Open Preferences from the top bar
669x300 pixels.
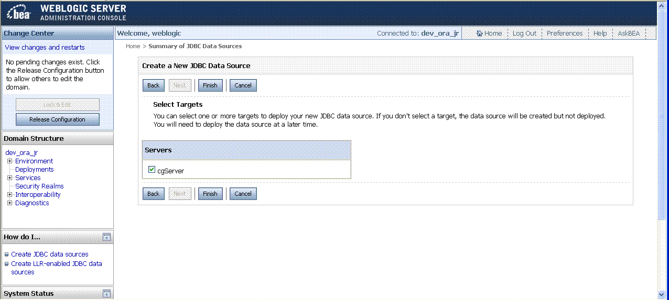click(x=565, y=34)
